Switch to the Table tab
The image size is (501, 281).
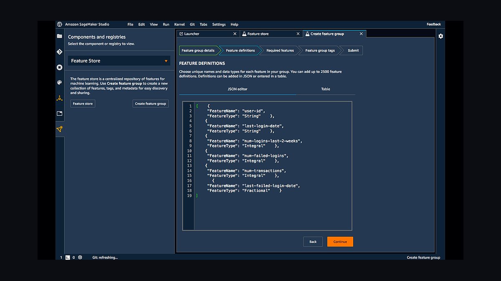[326, 89]
